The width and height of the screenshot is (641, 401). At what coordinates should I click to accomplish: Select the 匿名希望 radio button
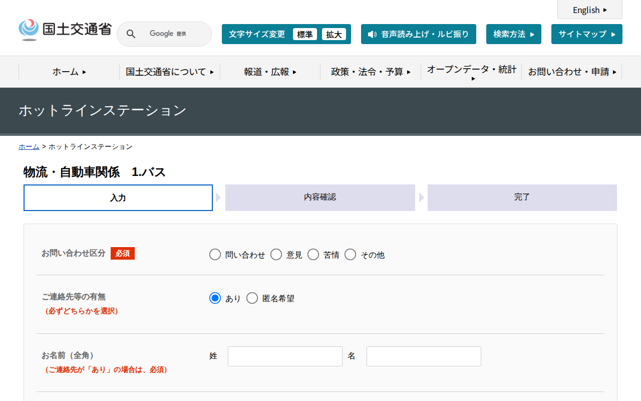(252, 298)
